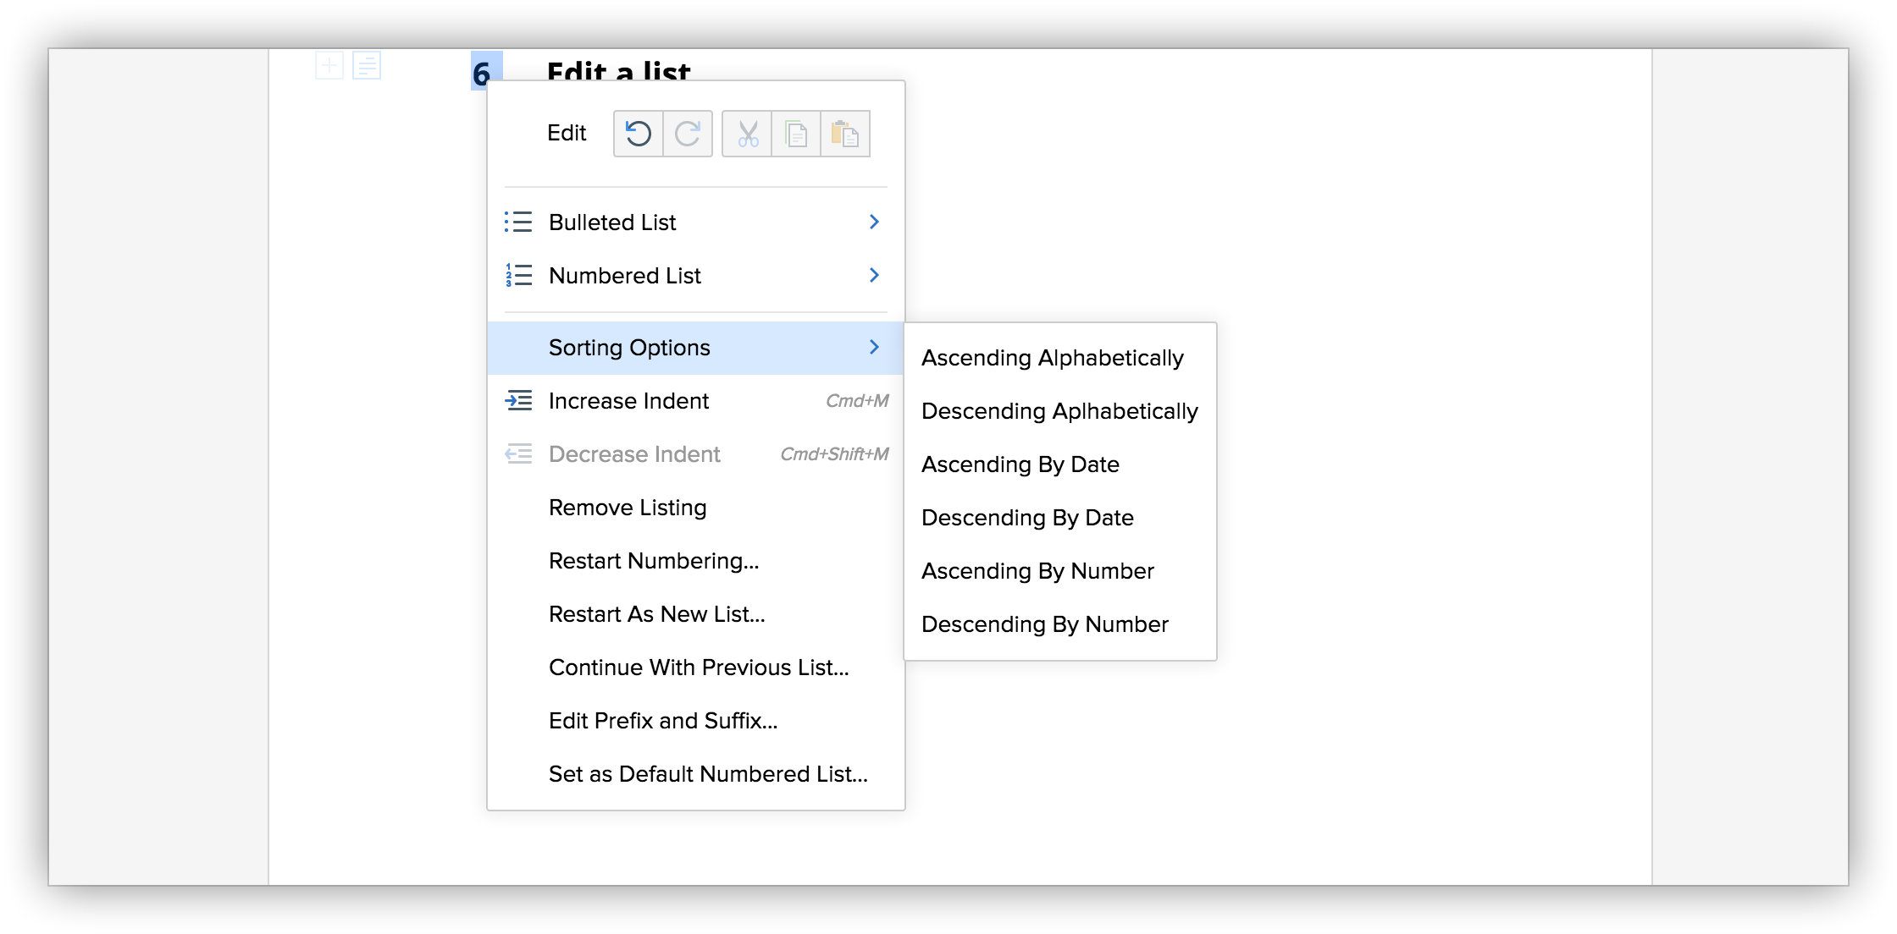Select Descending By Date option
Screen dimensions: 1897x934
(1027, 518)
